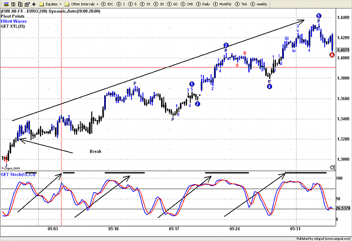
Task: Switch to 60 minute interval
Action: point(172,4)
